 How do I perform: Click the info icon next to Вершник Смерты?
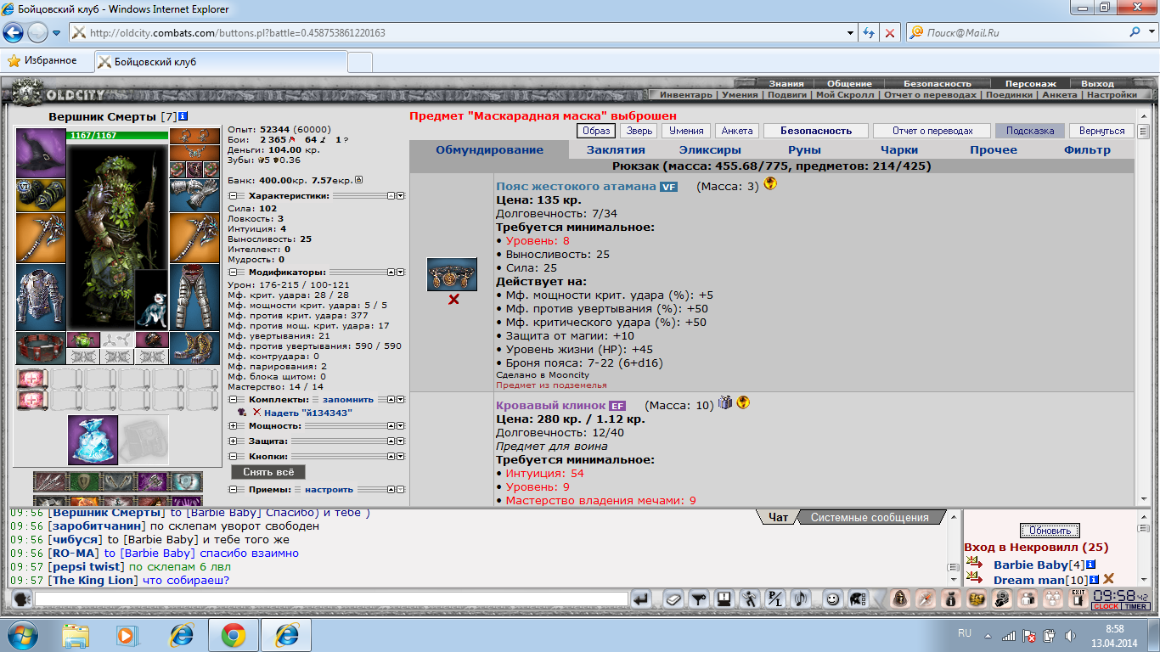183,116
